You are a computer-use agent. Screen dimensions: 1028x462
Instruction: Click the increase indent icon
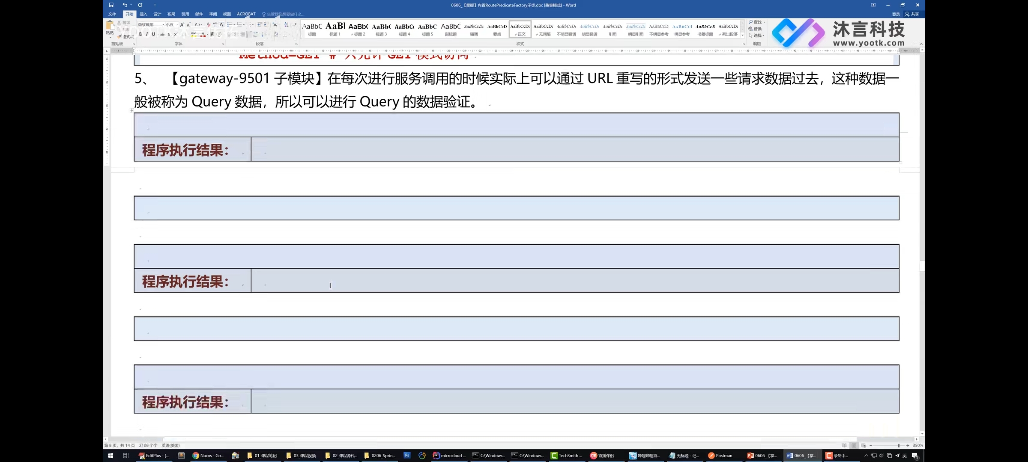[x=266, y=25]
